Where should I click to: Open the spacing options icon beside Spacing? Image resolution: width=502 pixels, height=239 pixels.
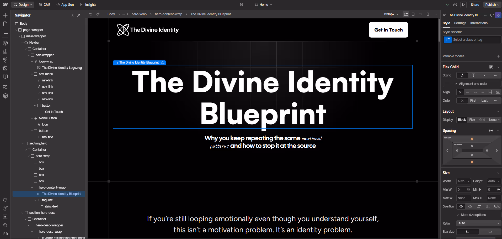click(491, 131)
